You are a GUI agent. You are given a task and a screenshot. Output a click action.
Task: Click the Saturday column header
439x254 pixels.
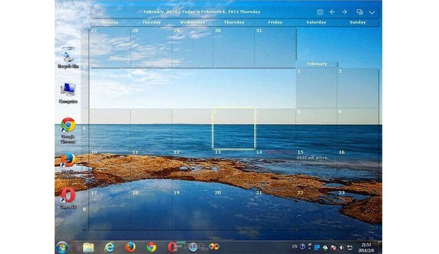tap(316, 22)
